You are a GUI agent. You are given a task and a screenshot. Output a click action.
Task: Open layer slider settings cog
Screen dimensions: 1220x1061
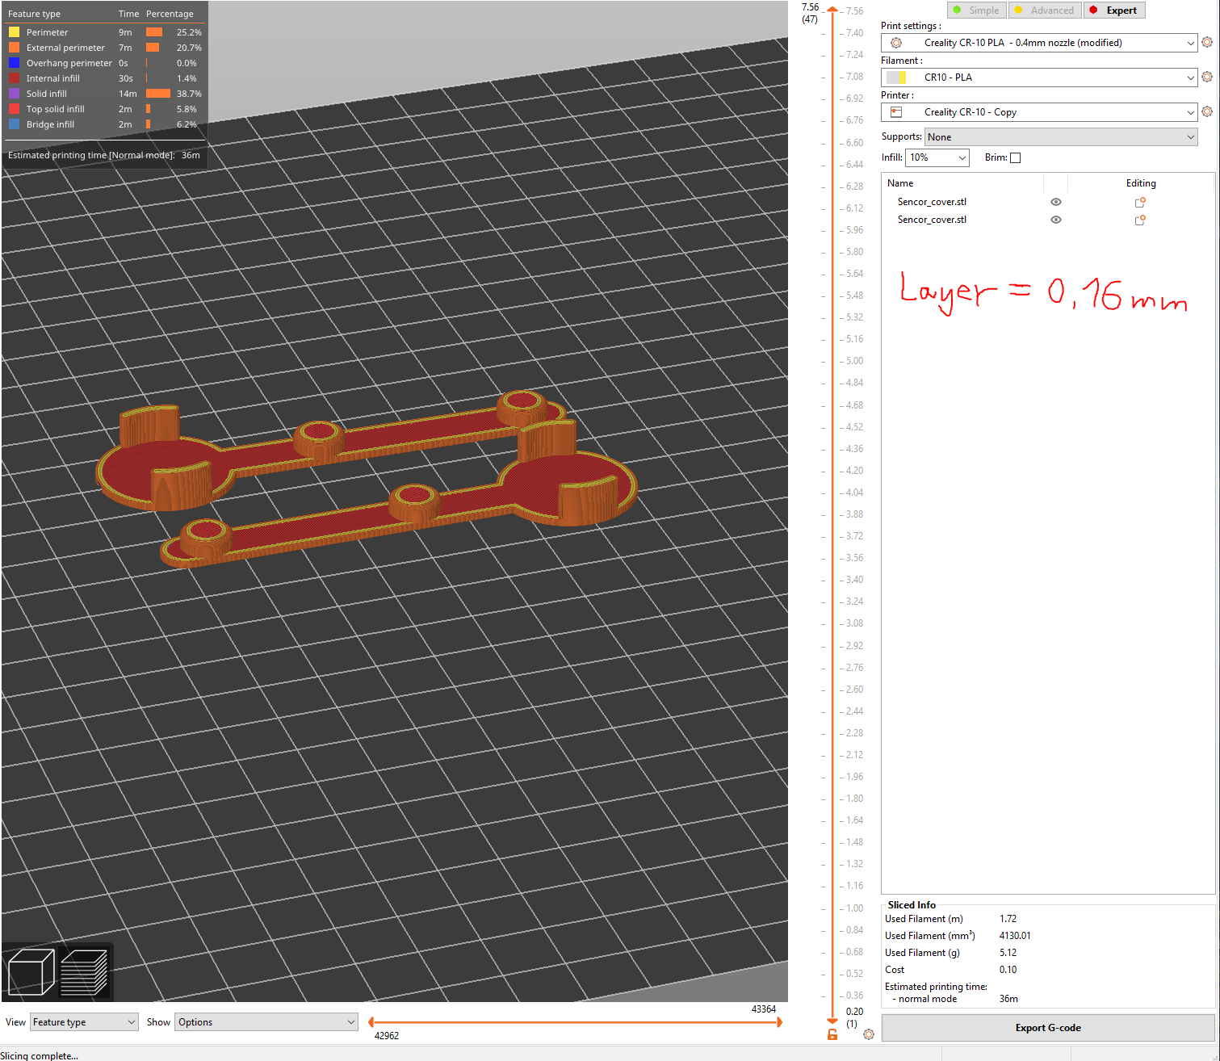click(869, 1034)
